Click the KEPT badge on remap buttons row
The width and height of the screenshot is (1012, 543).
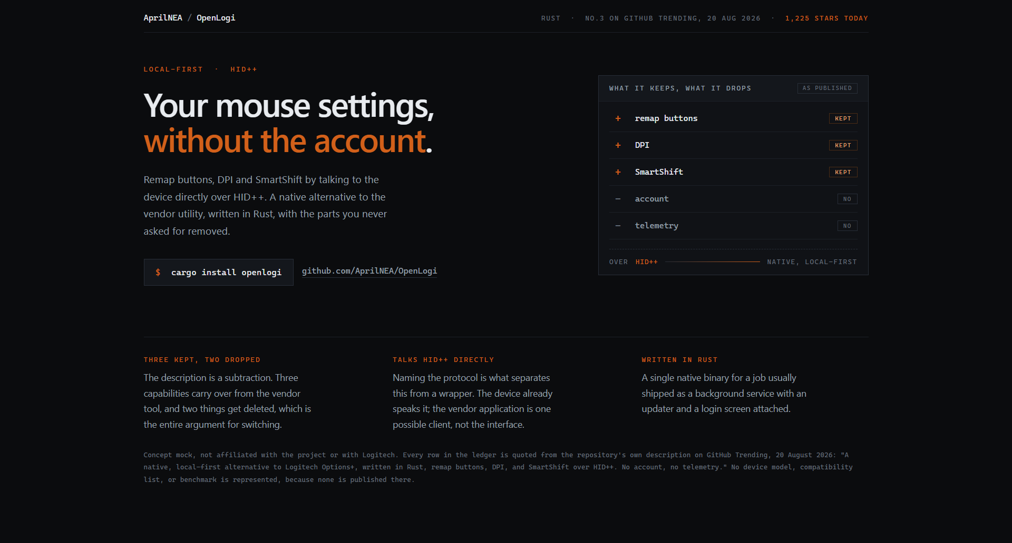(x=843, y=118)
